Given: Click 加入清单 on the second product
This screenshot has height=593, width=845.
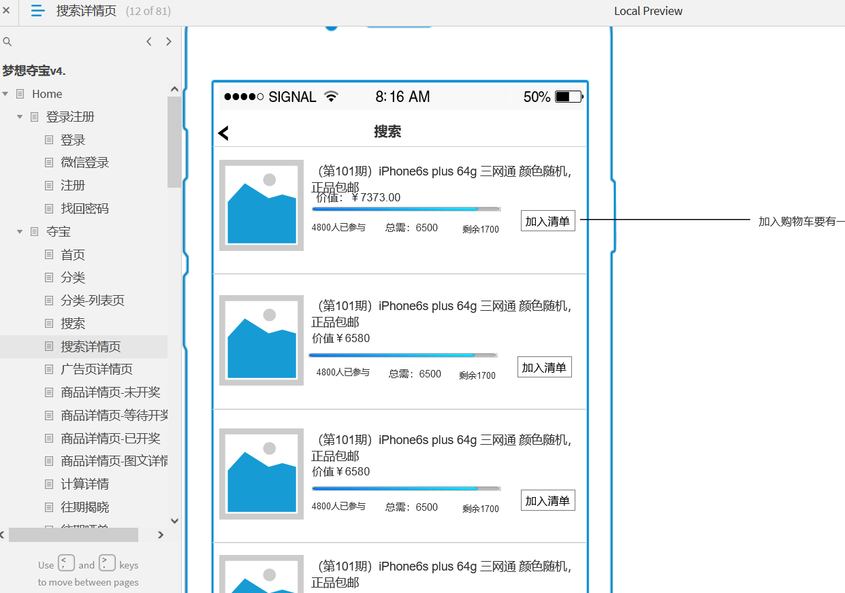Looking at the screenshot, I should pyautogui.click(x=545, y=367).
